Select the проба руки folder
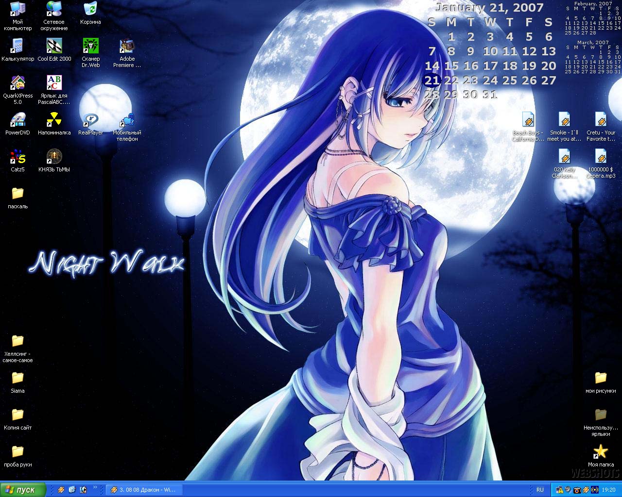 click(x=17, y=456)
